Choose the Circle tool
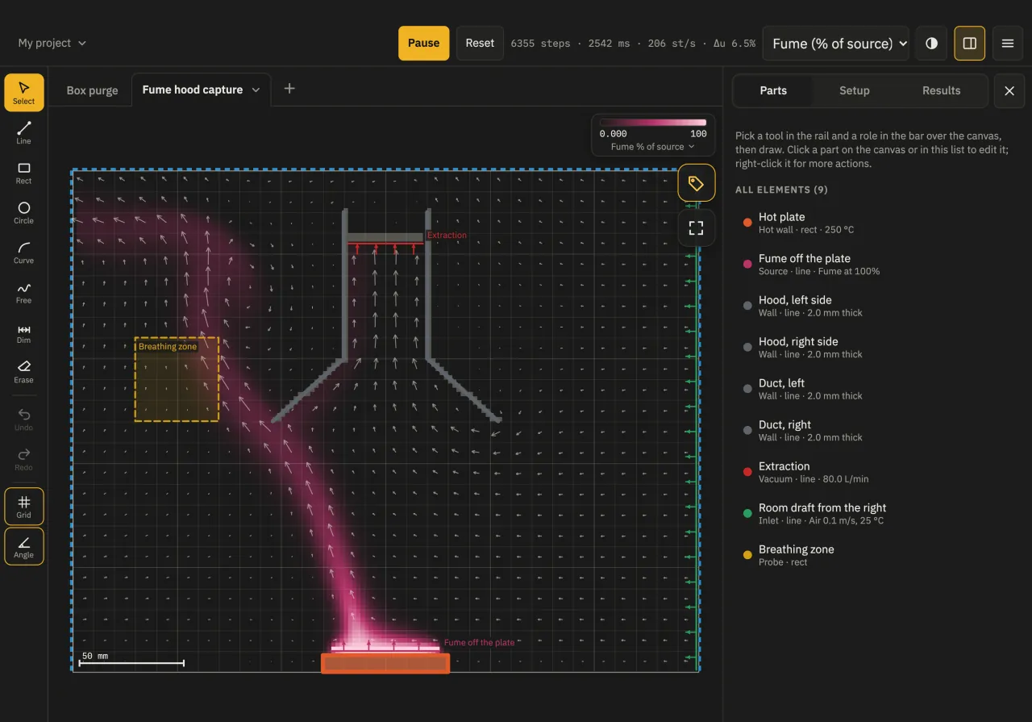The image size is (1032, 722). coord(23,212)
